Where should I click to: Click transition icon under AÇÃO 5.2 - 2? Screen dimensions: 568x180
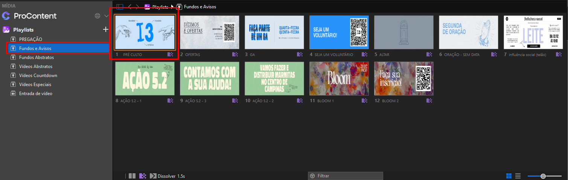(300, 101)
